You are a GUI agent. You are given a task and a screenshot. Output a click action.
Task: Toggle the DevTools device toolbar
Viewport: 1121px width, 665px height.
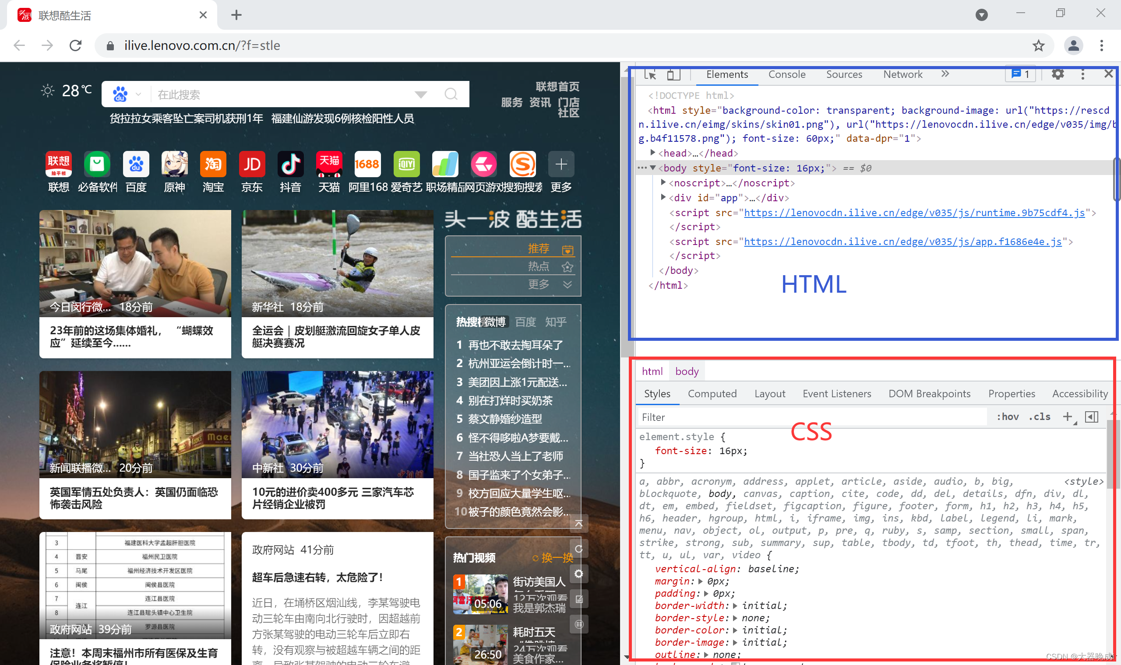pyautogui.click(x=673, y=74)
